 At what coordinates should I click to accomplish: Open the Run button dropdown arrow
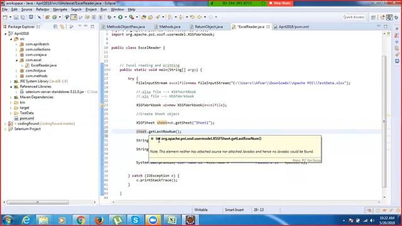pos(126,17)
